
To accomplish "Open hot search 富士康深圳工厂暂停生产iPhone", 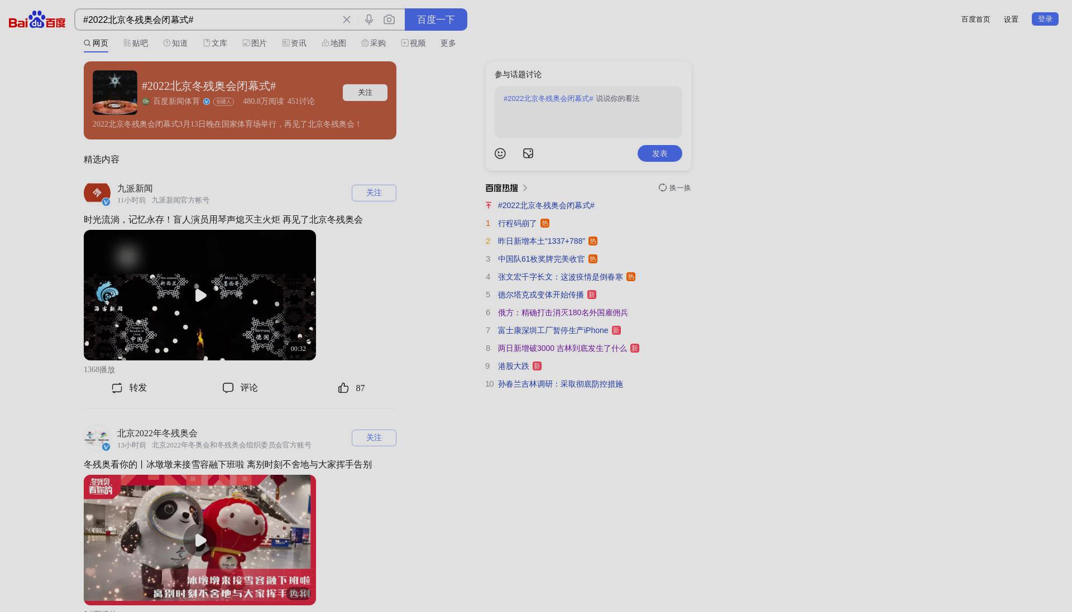I will click(x=553, y=331).
